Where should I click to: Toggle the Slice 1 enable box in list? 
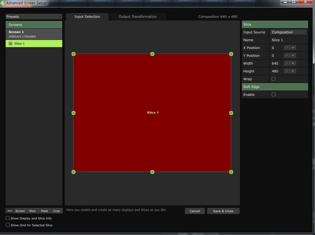[x=11, y=44]
